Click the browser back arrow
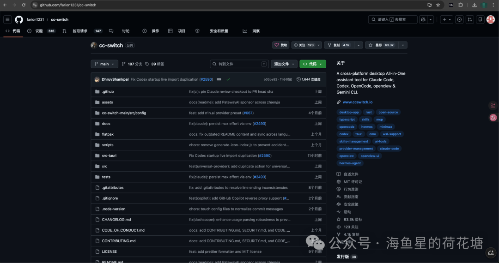Screen dimensions: 499x263 (x=5, y=5)
